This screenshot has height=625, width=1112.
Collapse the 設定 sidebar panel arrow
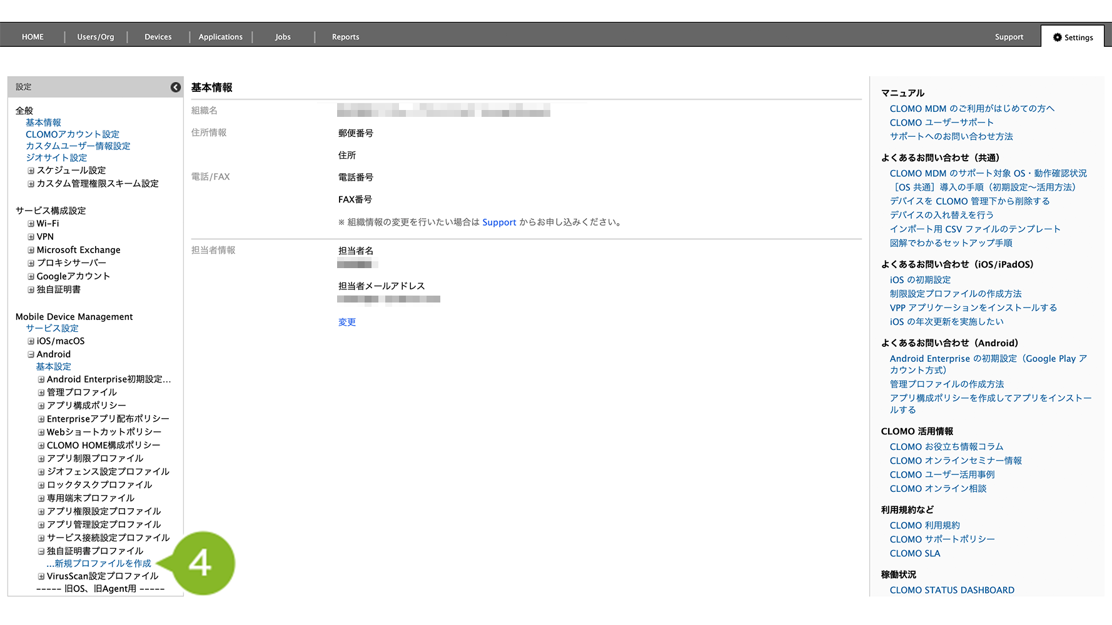coord(176,87)
